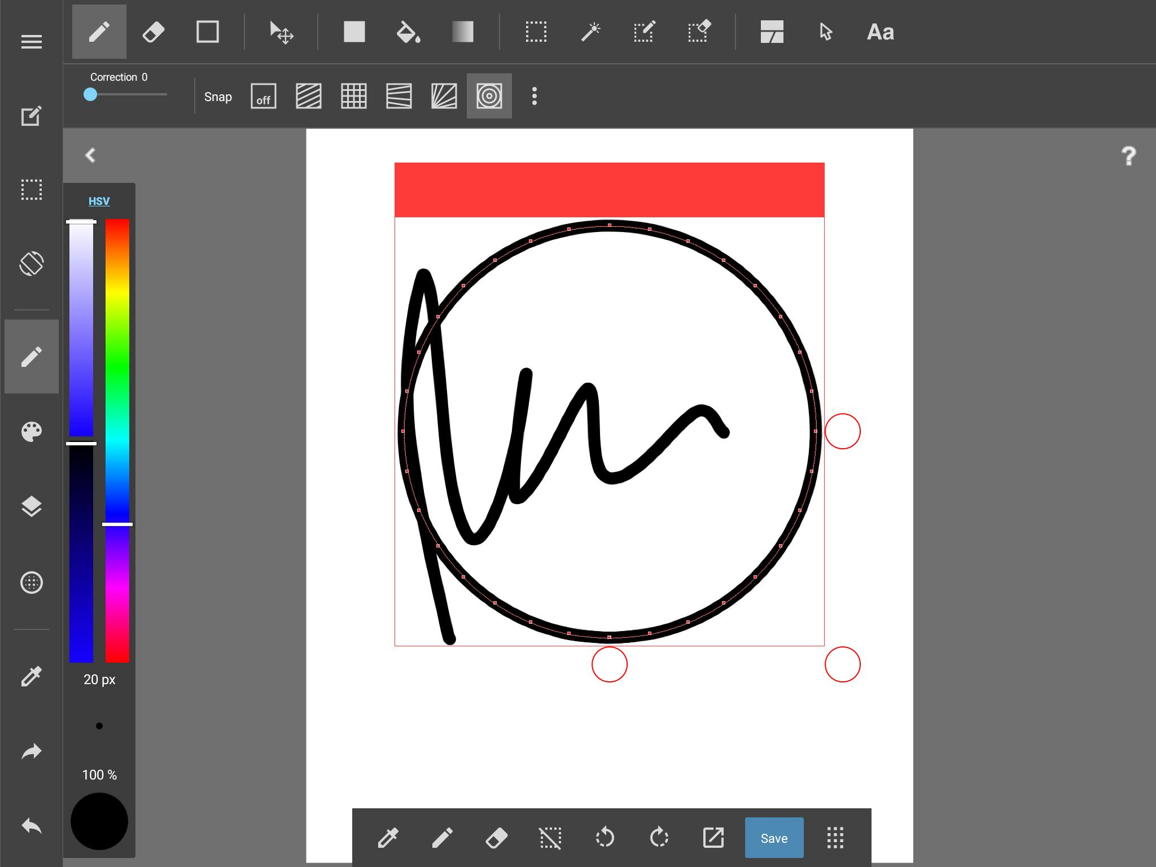This screenshot has width=1156, height=867.
Task: Toggle the concentric circle snap
Action: pos(489,97)
